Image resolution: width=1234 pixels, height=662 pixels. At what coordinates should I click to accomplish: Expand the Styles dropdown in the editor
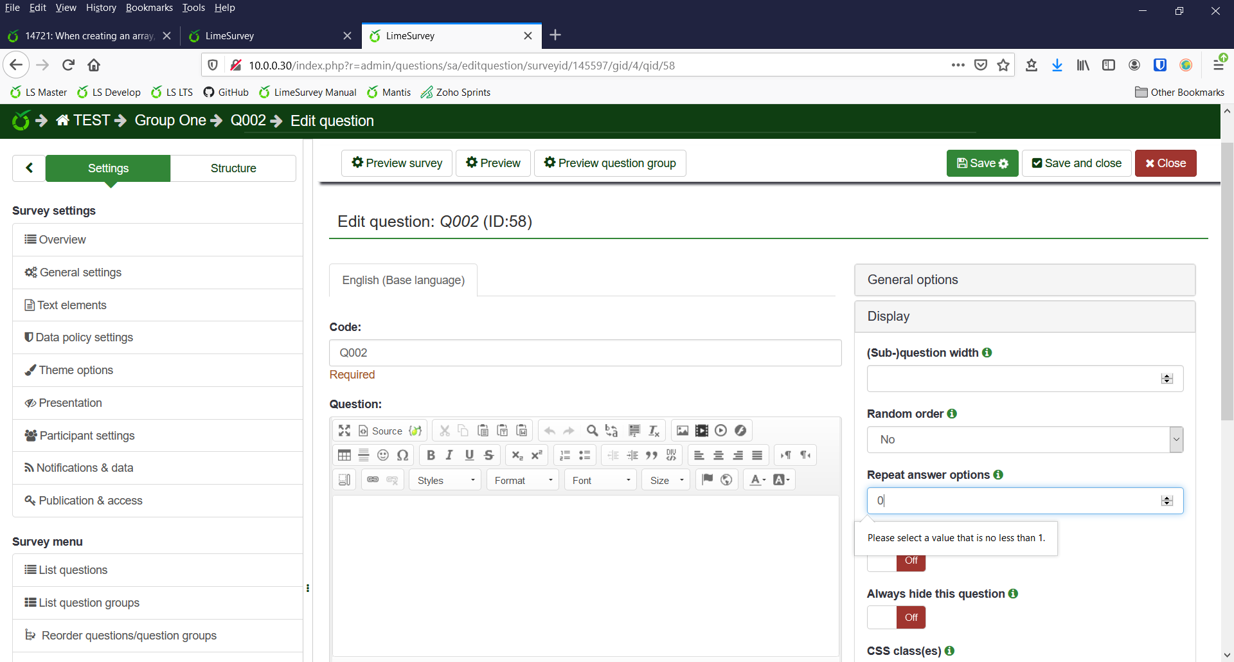tap(445, 480)
